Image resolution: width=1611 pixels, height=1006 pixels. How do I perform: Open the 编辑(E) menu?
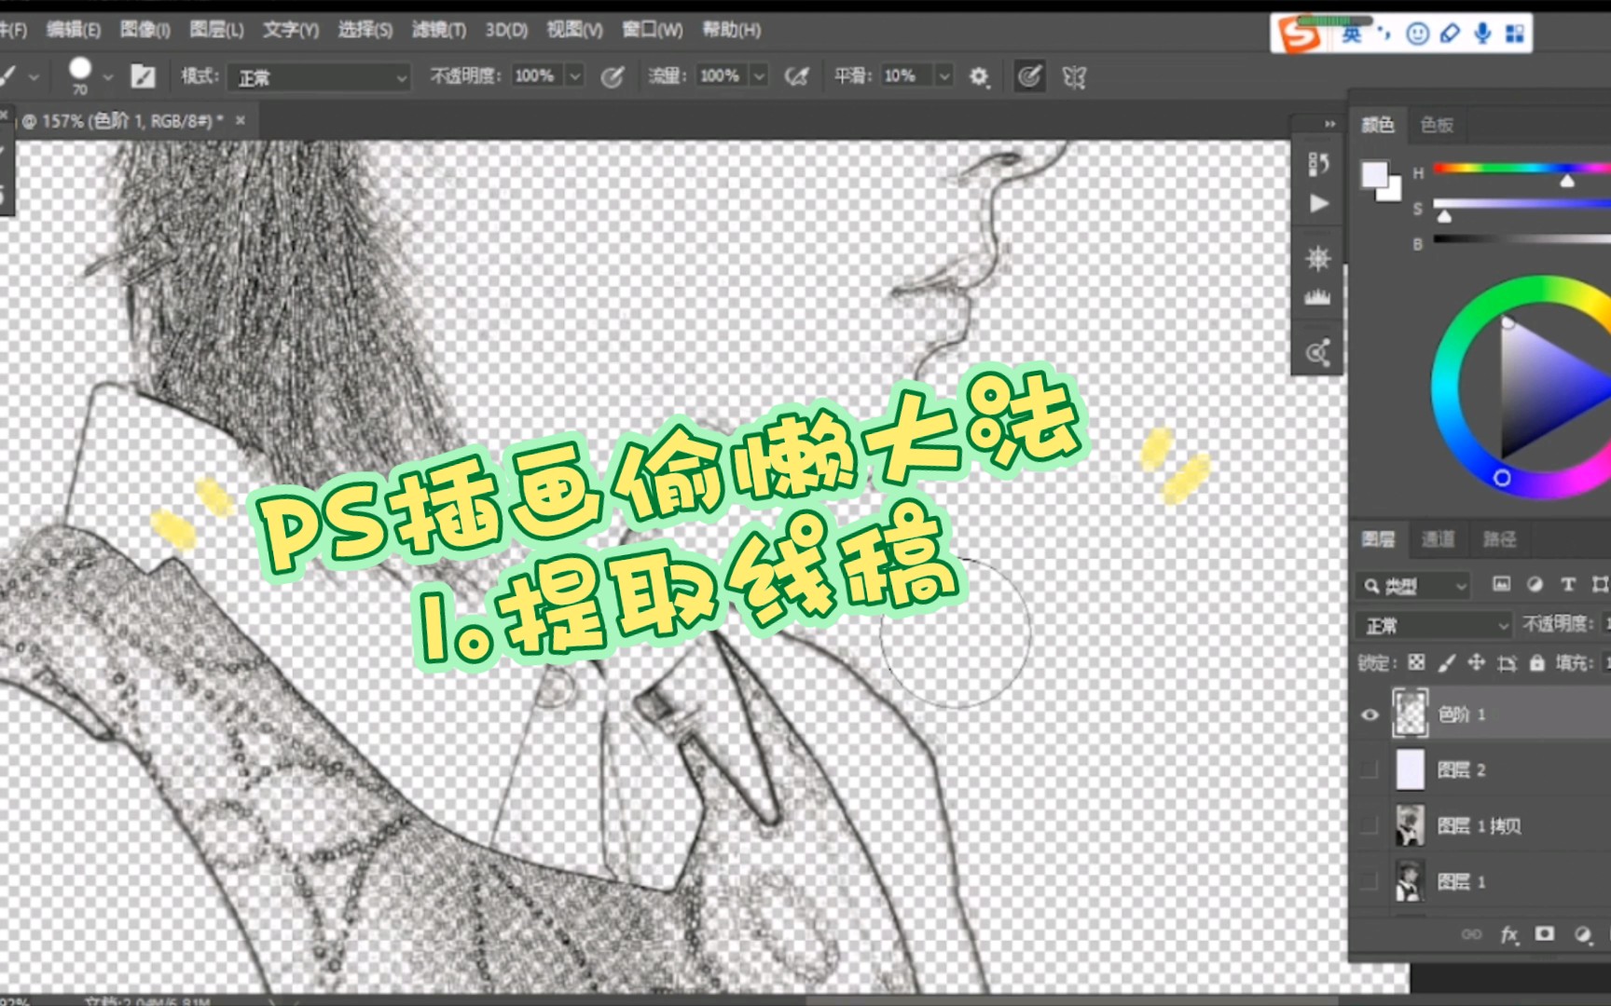74,30
